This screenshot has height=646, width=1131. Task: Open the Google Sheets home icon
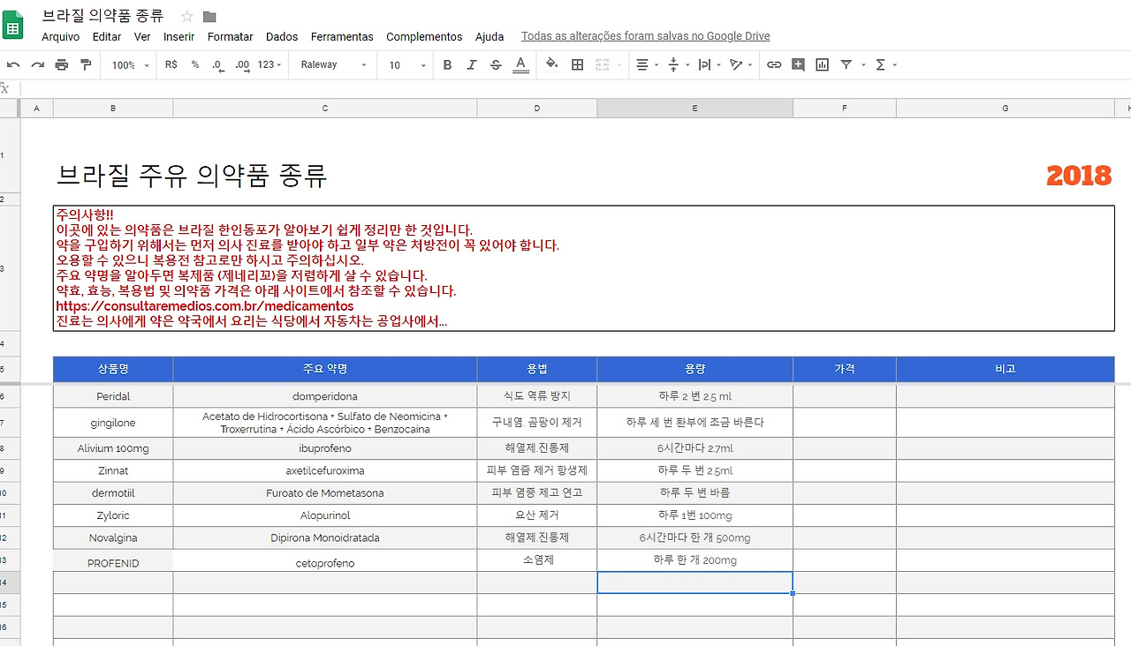click(x=13, y=25)
